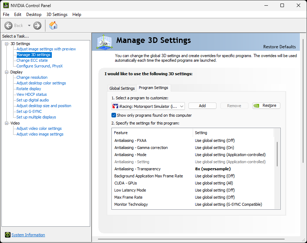Click the '8x (supersample)' setting value

point(213,169)
